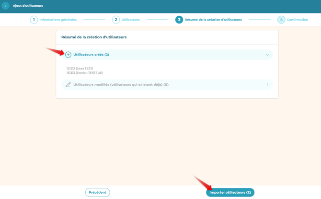Open the Confirmation step label

click(297, 20)
